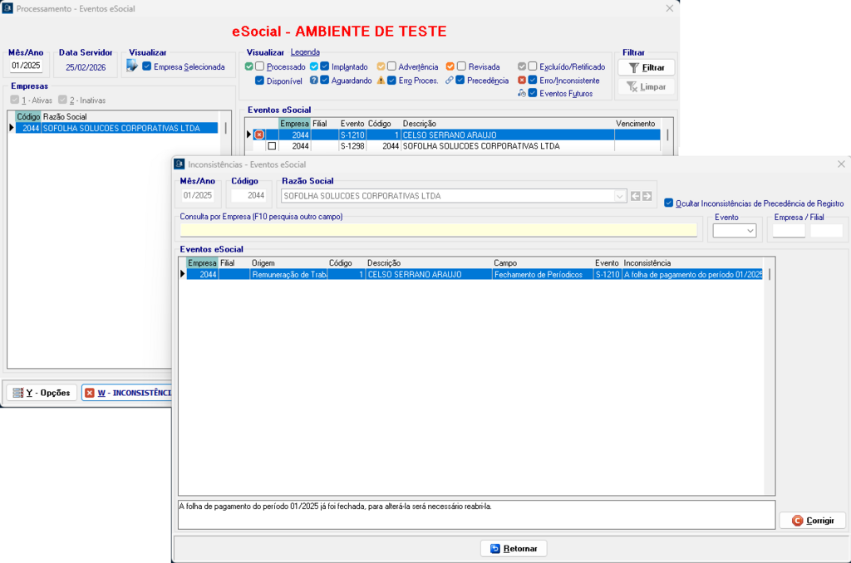
Task: Click the next company arrow icon
Action: pos(647,196)
